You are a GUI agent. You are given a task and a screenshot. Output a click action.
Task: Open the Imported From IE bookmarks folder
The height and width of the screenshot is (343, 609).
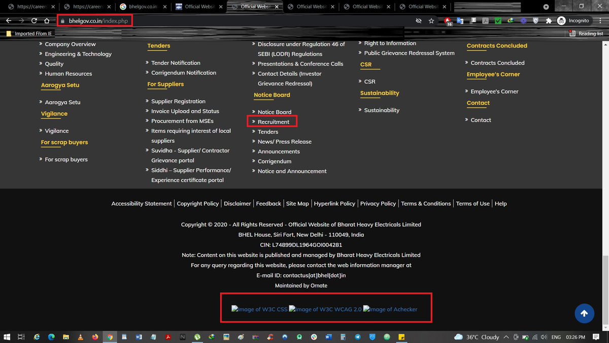[x=29, y=34]
